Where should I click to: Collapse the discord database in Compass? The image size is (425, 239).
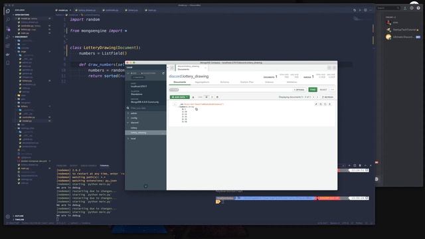128,123
